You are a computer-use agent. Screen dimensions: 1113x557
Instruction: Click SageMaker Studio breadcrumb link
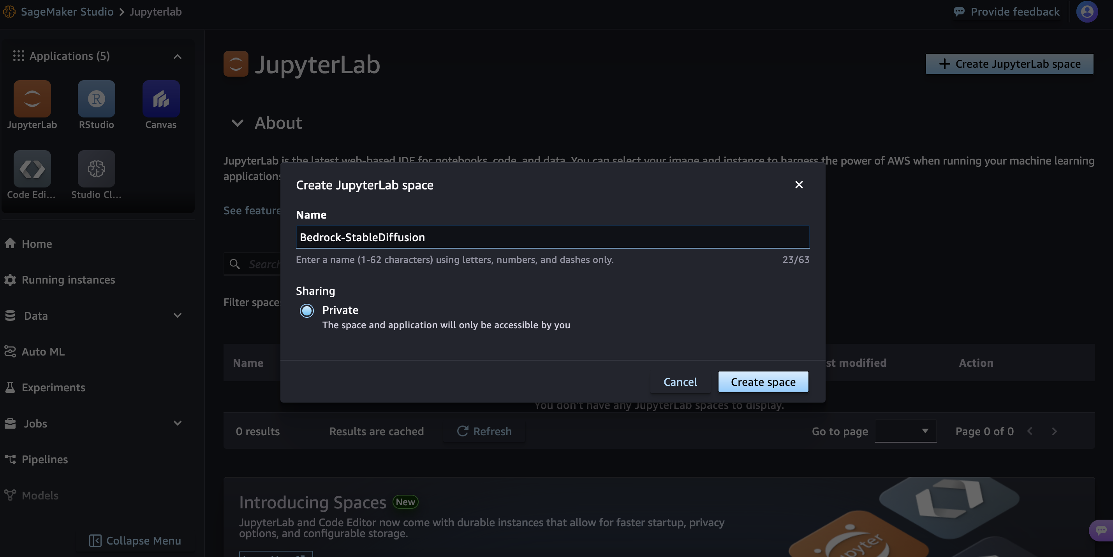[x=67, y=12]
